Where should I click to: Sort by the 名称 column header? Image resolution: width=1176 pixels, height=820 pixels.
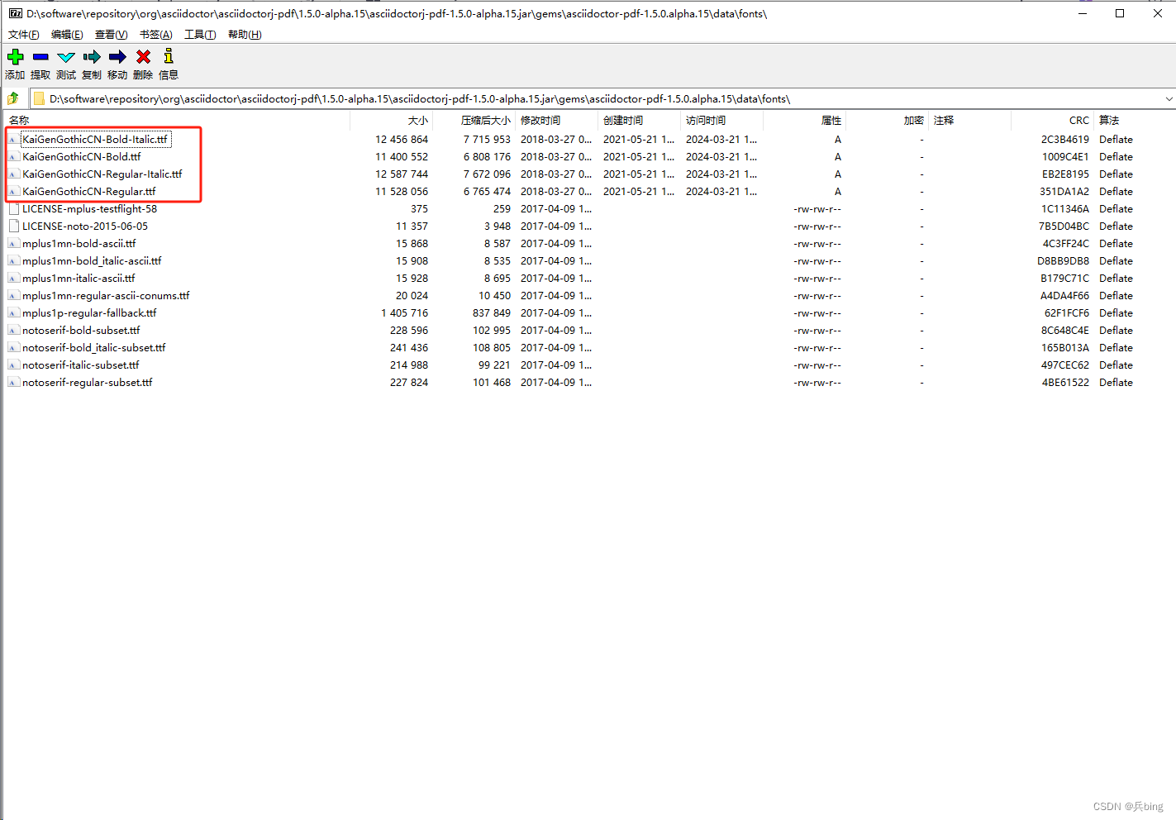coord(19,121)
